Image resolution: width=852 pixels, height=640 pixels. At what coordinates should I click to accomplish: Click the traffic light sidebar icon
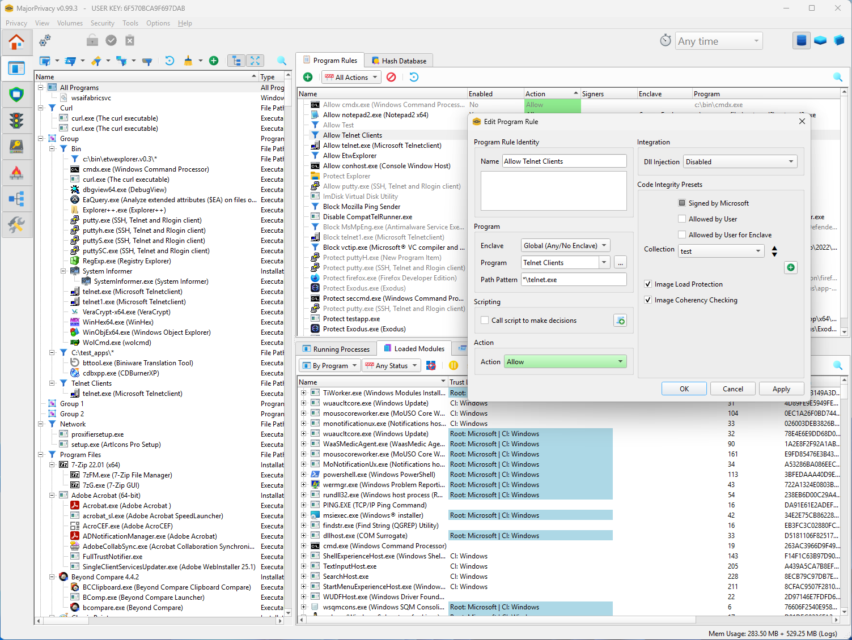click(x=16, y=121)
